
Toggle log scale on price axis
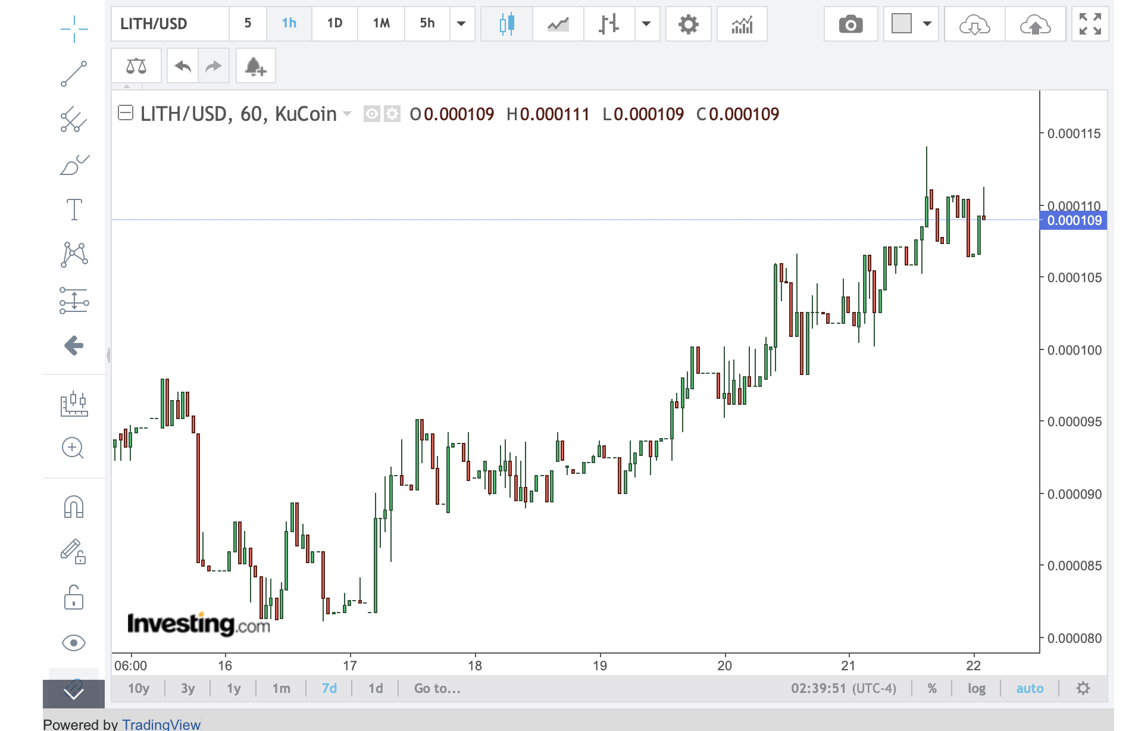[976, 689]
